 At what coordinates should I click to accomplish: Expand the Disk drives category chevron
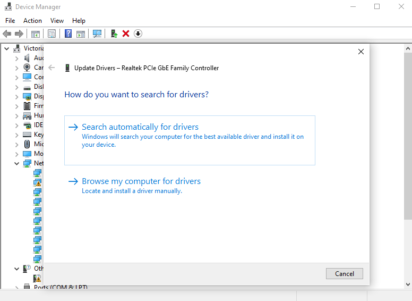pos(17,87)
